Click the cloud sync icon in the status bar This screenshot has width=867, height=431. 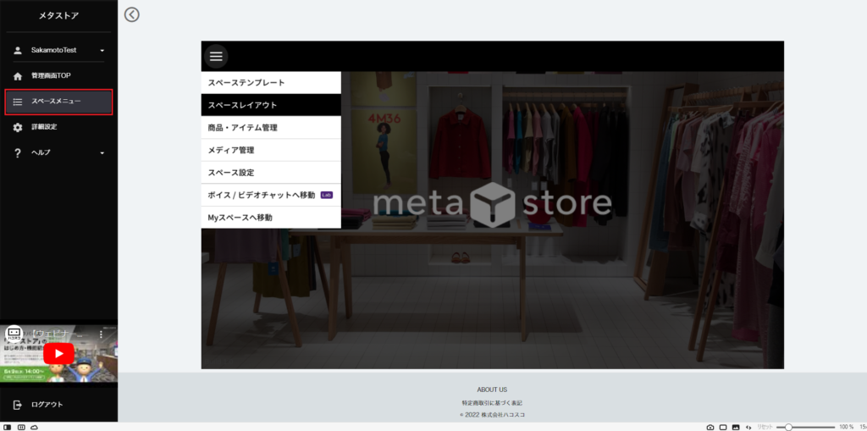pos(34,427)
